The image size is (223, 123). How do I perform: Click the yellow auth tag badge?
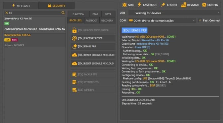click(7, 40)
